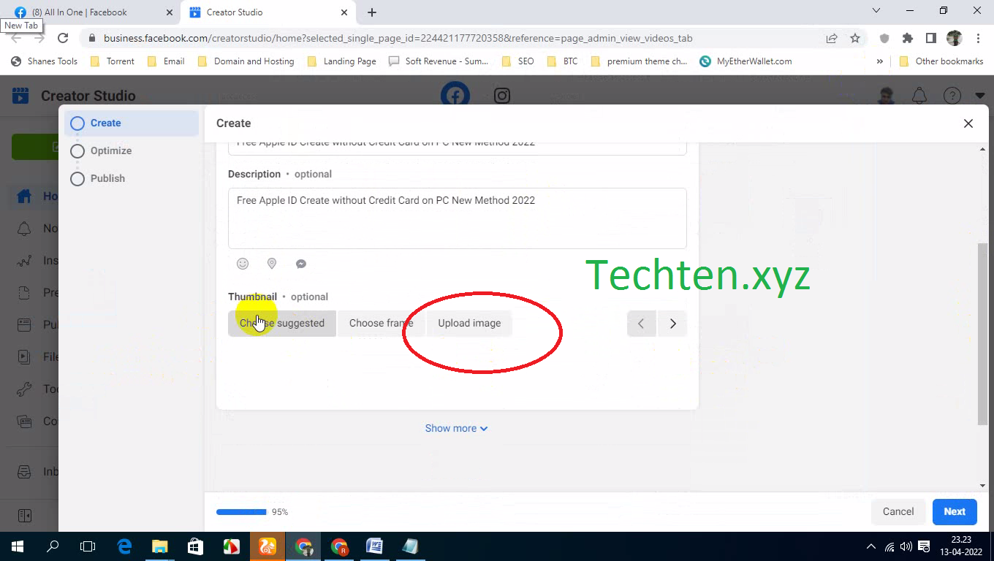Click into the Description text box
Image resolution: width=994 pixels, height=561 pixels.
(x=458, y=218)
